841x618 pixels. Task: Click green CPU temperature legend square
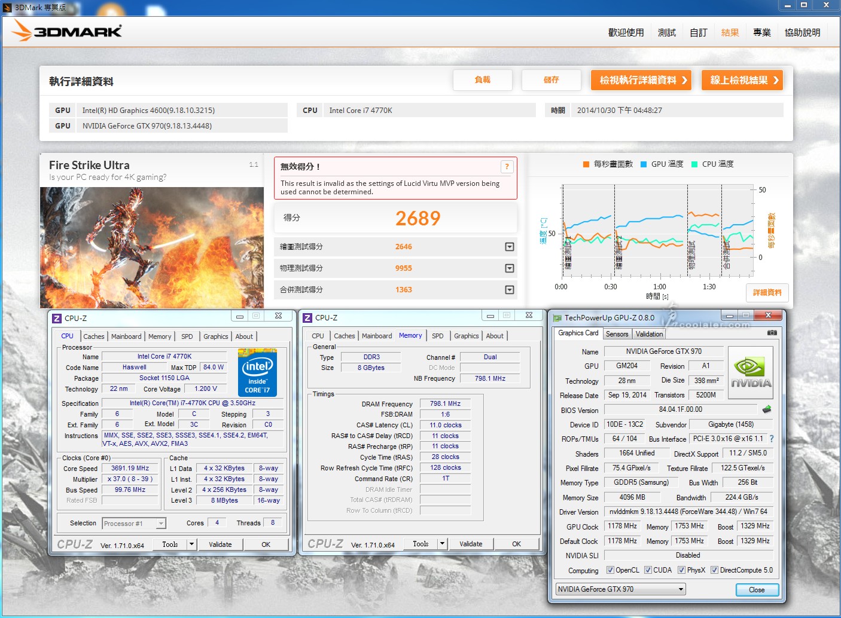tap(694, 164)
